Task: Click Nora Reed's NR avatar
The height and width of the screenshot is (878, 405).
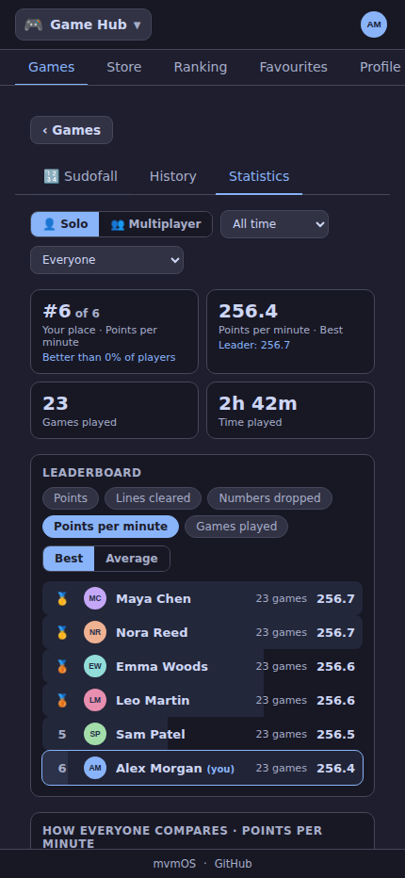Action: [95, 632]
